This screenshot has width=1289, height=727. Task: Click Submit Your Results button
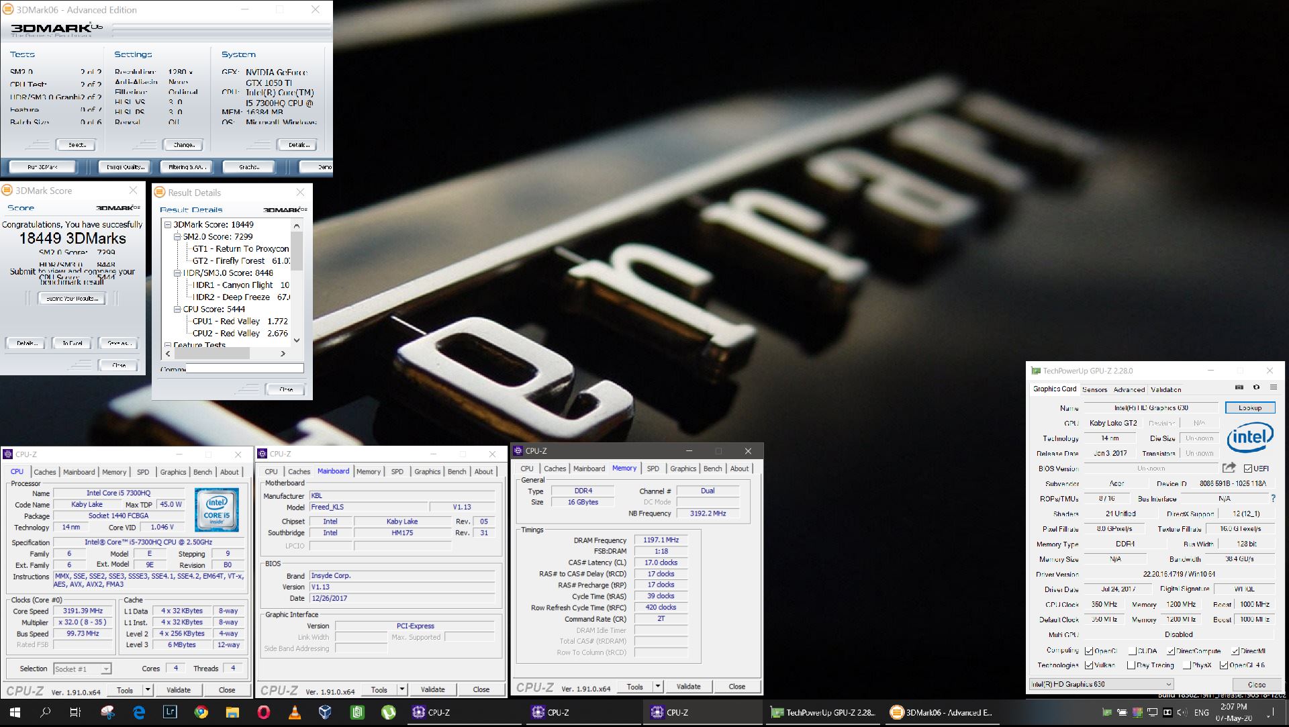tap(72, 299)
